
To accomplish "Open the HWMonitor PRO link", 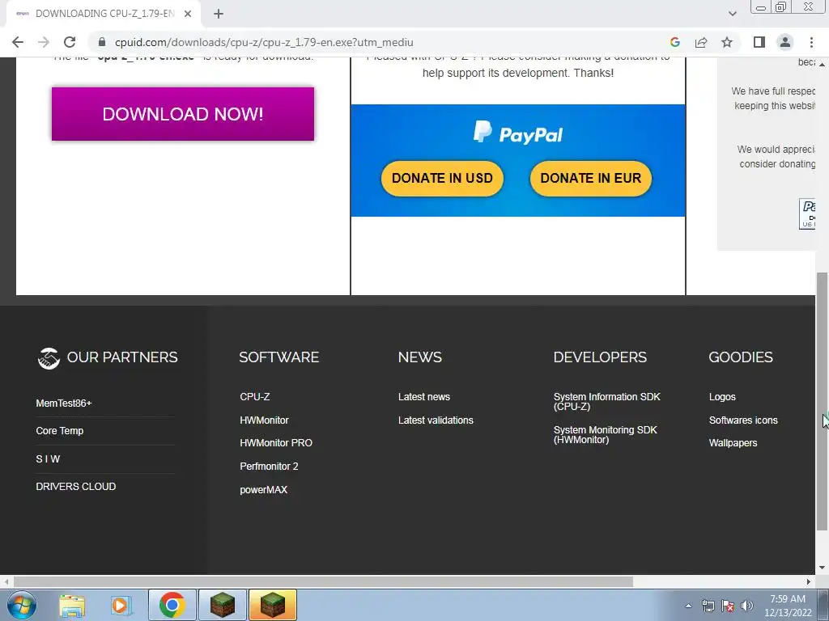I will tap(276, 443).
